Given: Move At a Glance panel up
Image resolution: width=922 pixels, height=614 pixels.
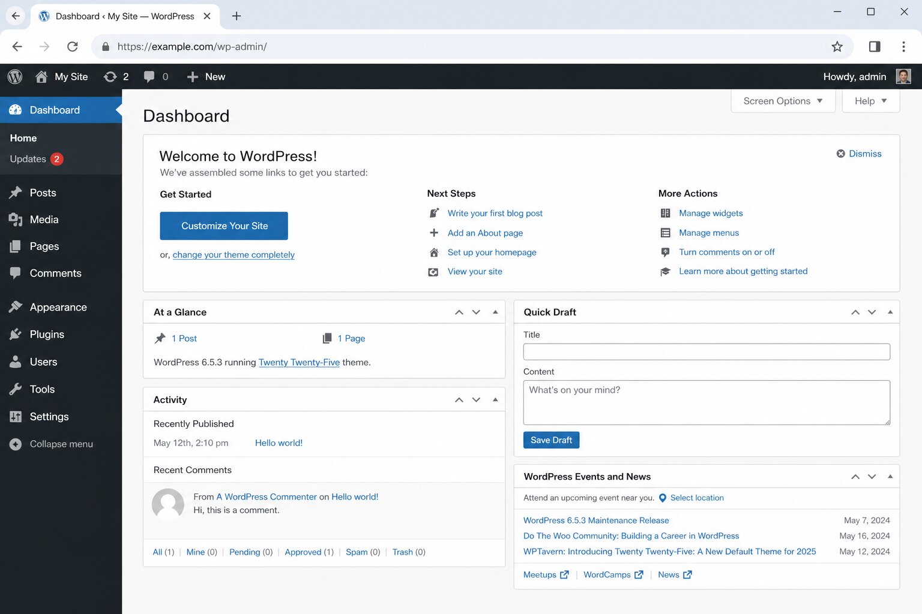Looking at the screenshot, I should 459,312.
